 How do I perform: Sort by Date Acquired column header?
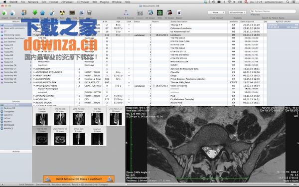(252, 21)
